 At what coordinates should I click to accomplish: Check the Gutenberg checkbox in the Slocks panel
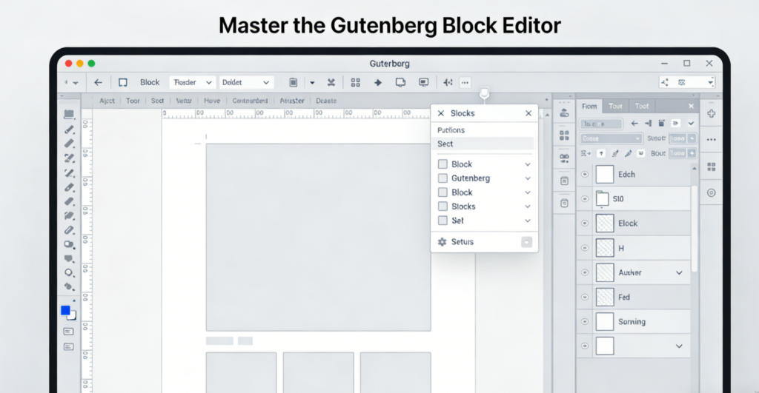tap(443, 178)
